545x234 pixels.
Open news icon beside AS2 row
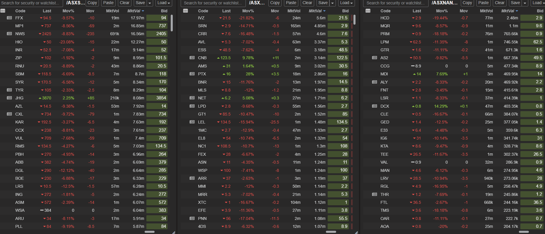coord(375,58)
